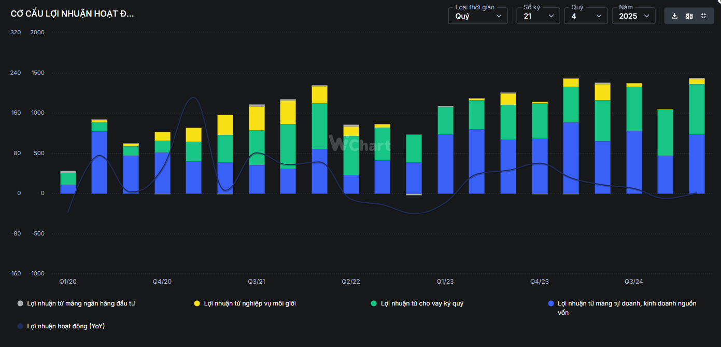Click the download chart icon

(x=674, y=16)
